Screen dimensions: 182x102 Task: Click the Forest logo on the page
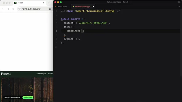point(6,74)
